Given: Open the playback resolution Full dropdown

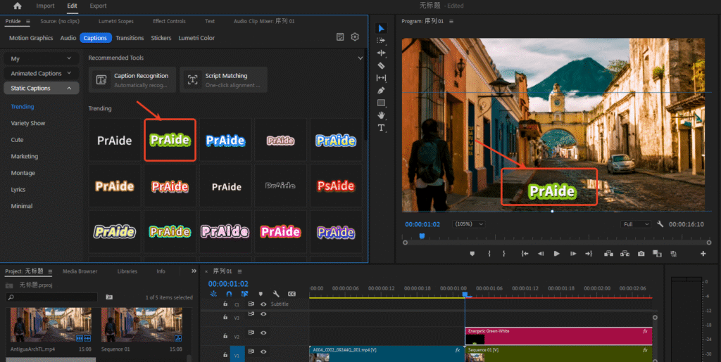Looking at the screenshot, I should tap(637, 224).
